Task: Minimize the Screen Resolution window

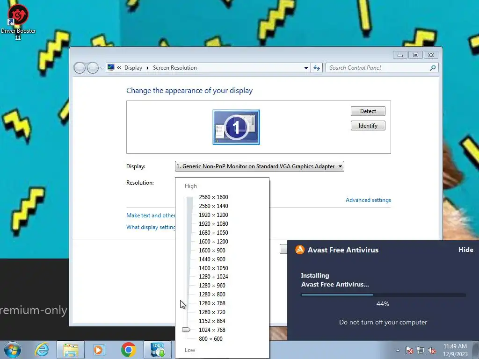Action: pyautogui.click(x=400, y=55)
